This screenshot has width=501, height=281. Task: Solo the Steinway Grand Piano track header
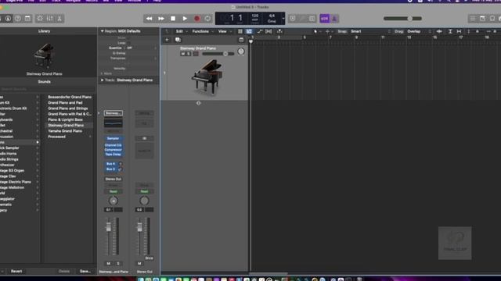[x=188, y=54]
